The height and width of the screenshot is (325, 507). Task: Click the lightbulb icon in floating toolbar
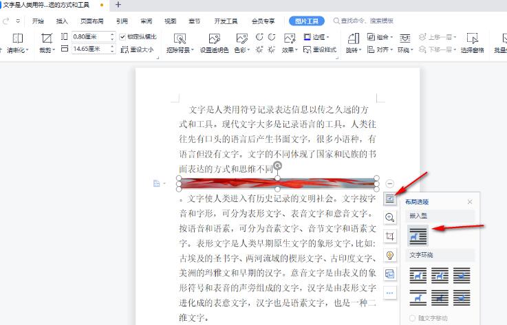[x=390, y=255]
